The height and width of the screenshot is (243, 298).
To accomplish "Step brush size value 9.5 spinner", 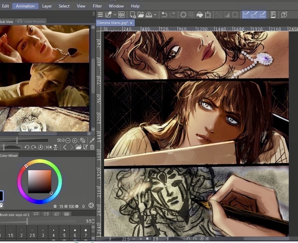I will pos(93,221).
